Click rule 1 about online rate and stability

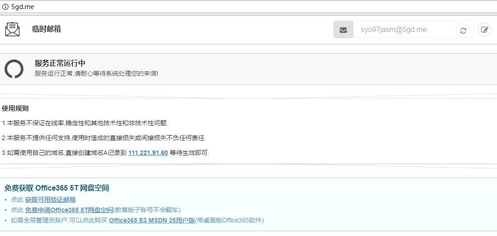click(x=85, y=123)
